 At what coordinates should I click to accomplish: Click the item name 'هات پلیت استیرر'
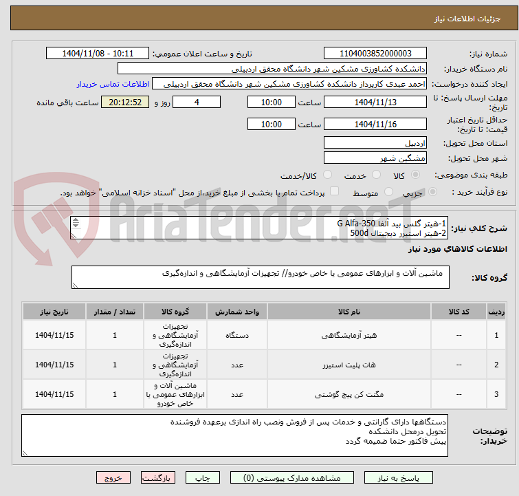[349, 365]
